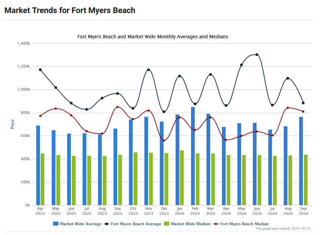Toggle the Market Wide Average legend item
Viewport: 322px width, 235px height.
click(x=80, y=224)
